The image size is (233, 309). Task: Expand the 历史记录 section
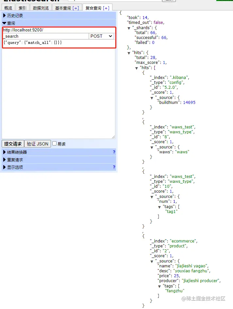pyautogui.click(x=59, y=16)
